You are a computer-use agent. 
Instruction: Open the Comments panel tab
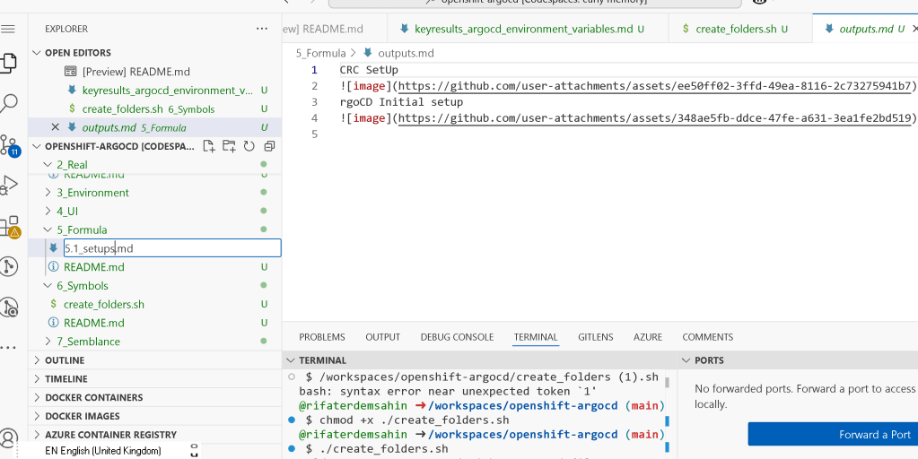coord(708,337)
